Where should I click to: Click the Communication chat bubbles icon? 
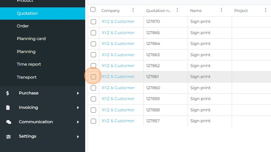click(8, 122)
